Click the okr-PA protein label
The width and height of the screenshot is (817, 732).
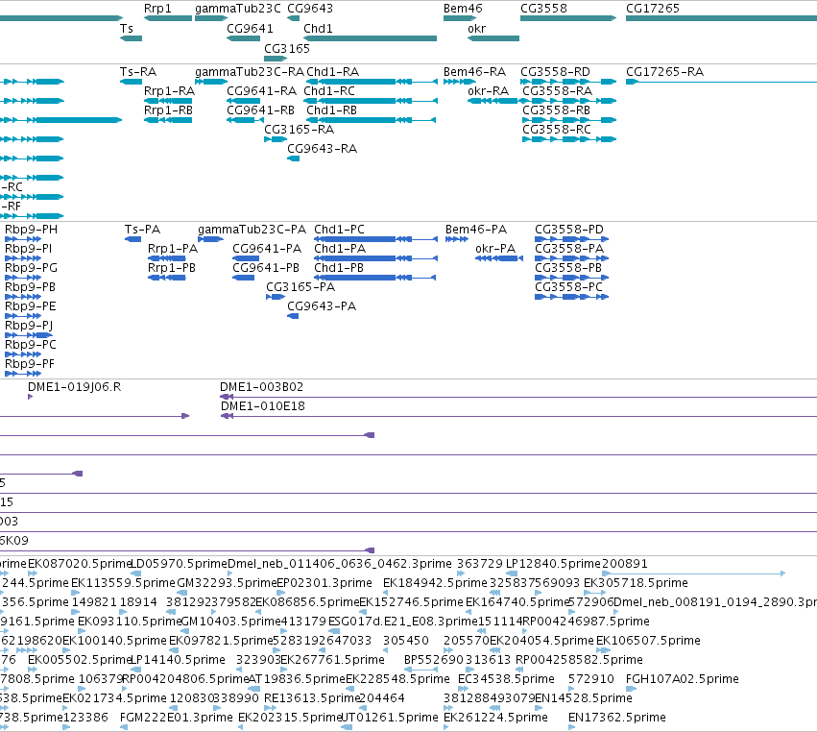[495, 249]
